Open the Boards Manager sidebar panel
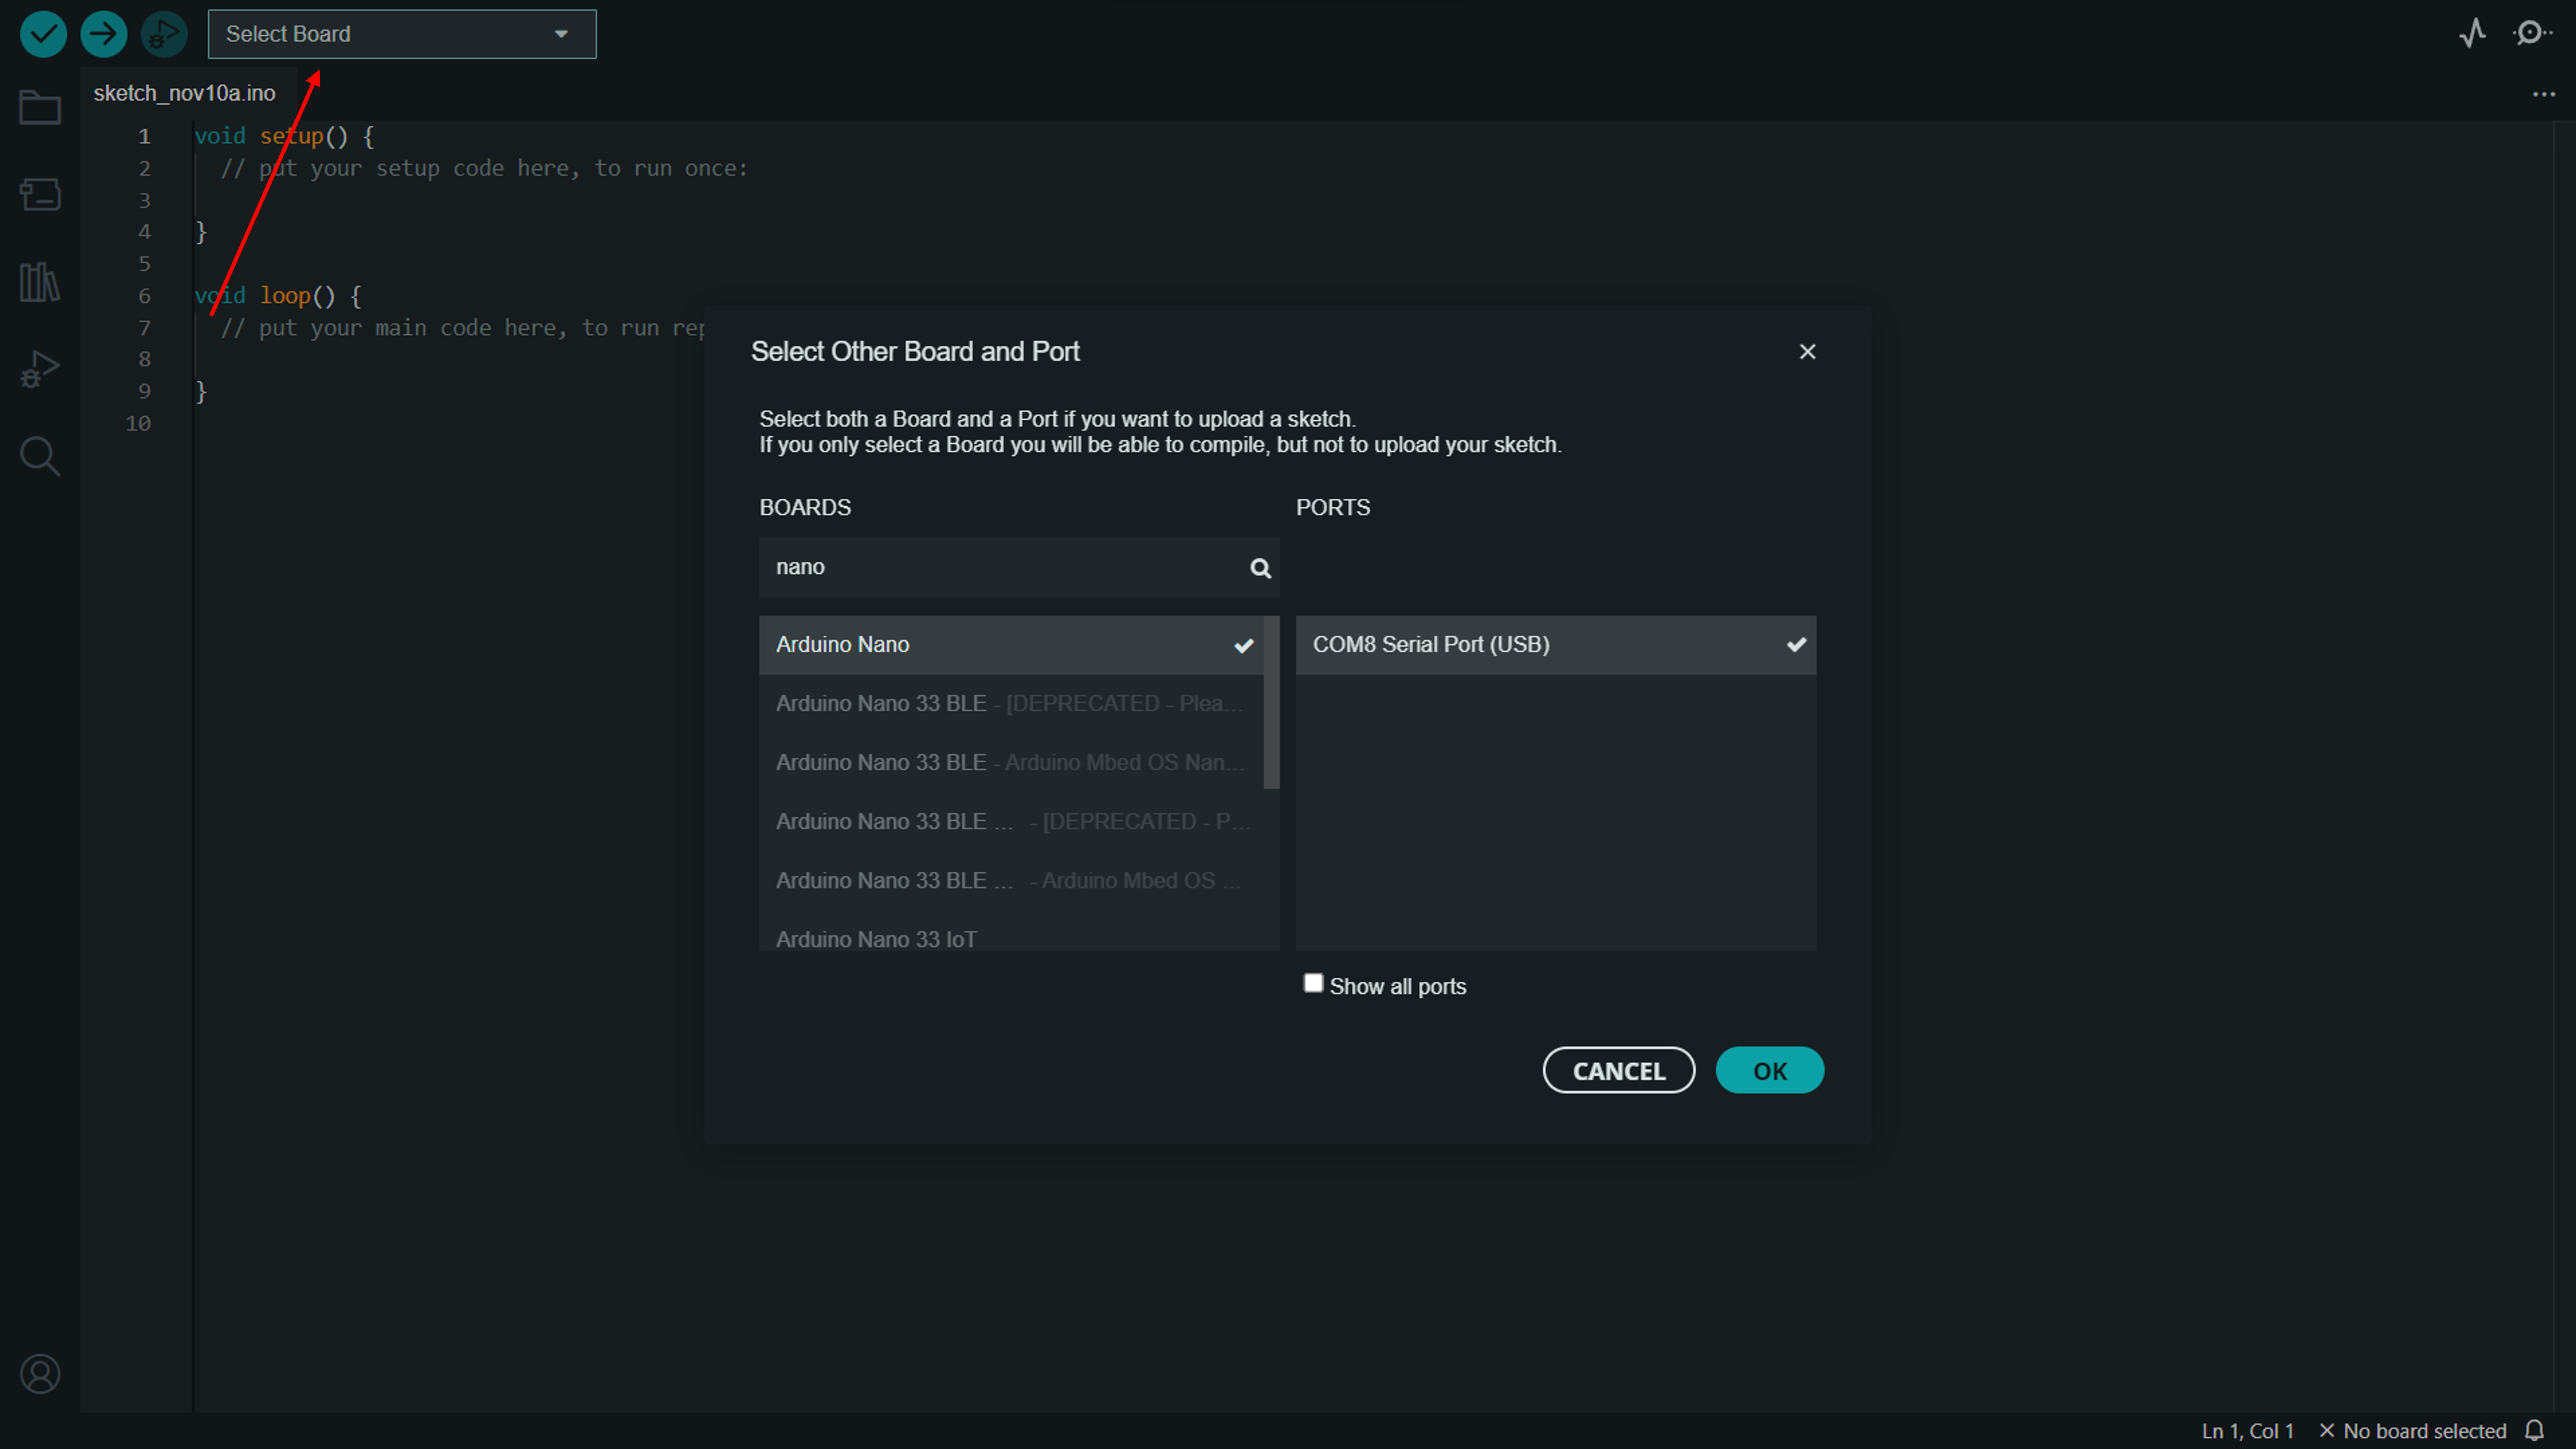 pyautogui.click(x=40, y=194)
